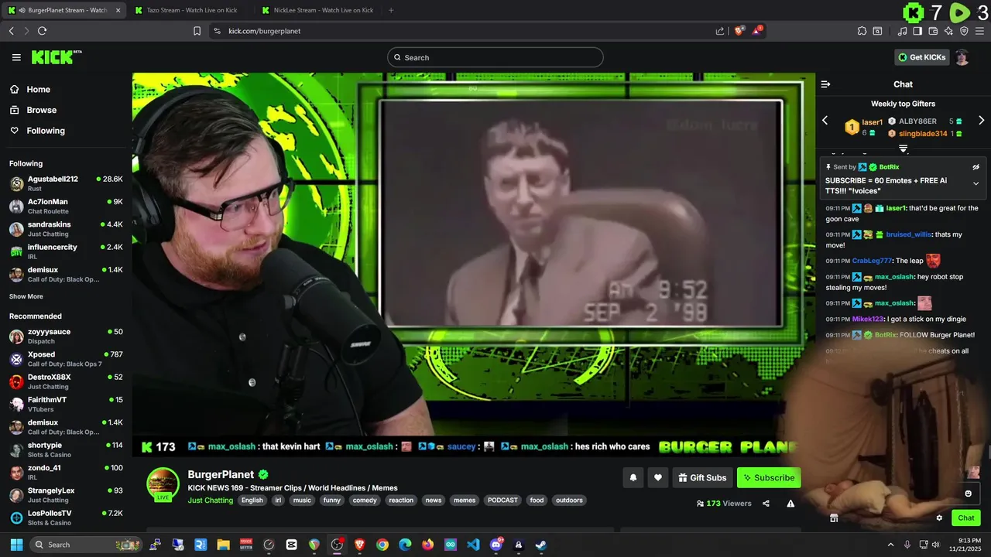Open chat settings gear icon
Image resolution: width=991 pixels, height=557 pixels.
(x=939, y=518)
